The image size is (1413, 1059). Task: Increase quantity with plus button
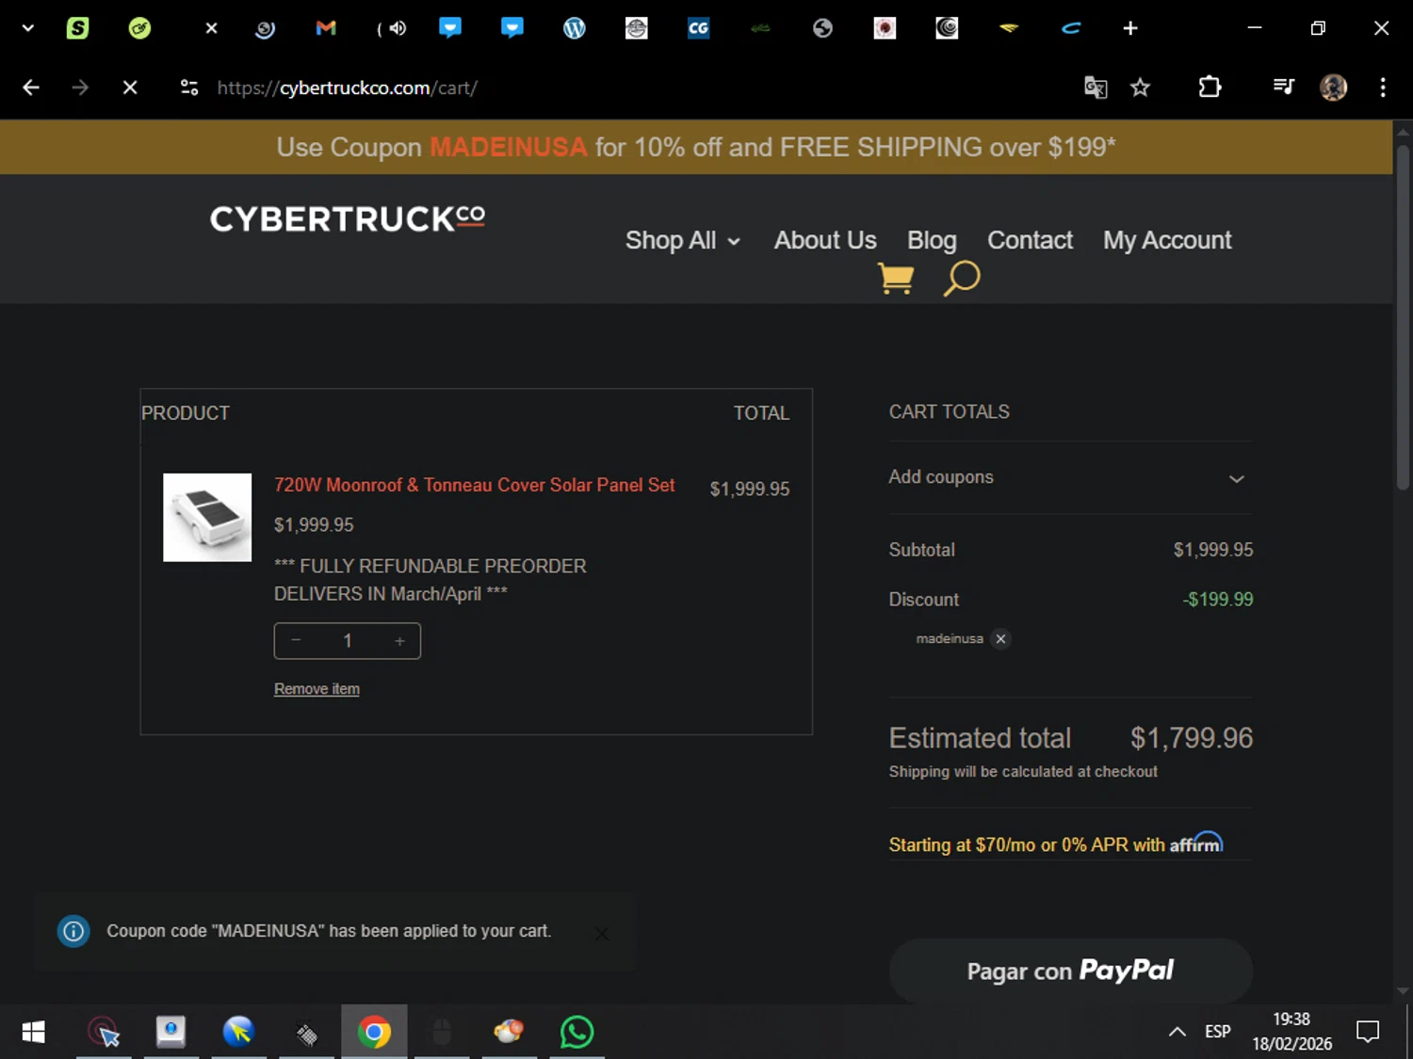[399, 641]
